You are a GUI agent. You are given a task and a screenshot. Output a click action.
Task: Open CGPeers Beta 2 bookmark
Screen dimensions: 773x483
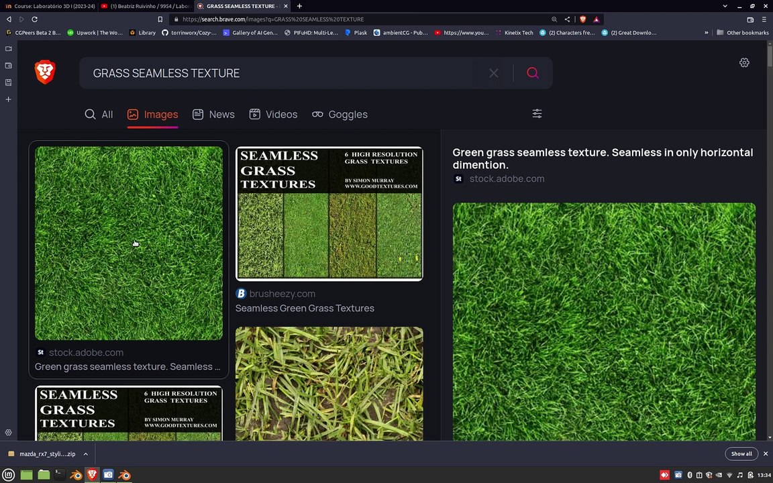(x=33, y=32)
